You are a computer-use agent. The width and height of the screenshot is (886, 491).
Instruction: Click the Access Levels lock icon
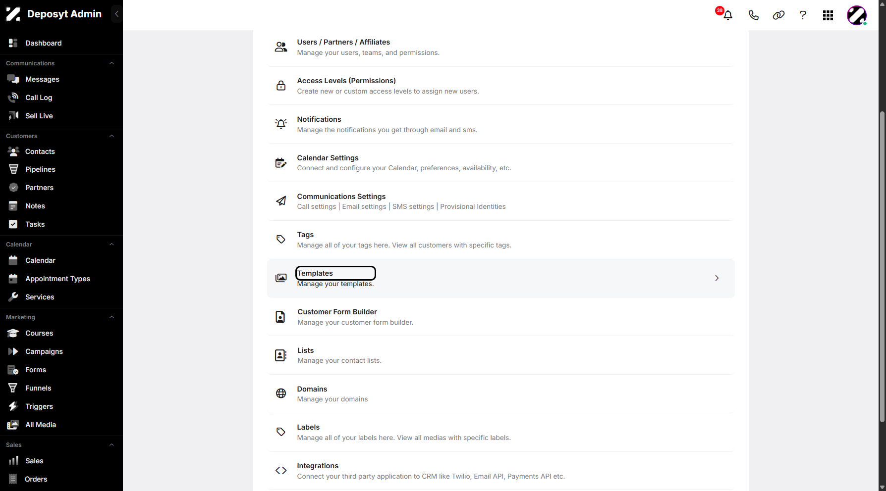[x=281, y=86]
